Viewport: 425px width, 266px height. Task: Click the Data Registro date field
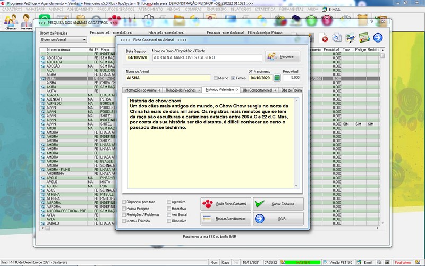coord(138,57)
